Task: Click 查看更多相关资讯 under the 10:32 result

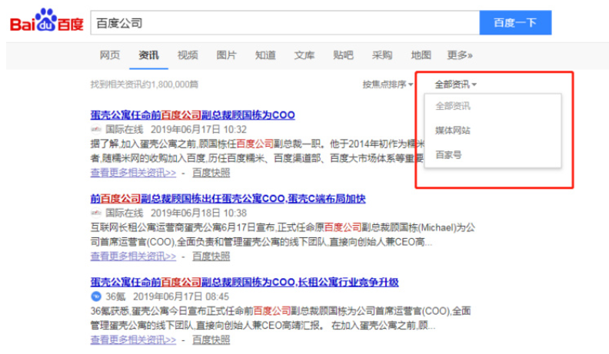Action: 133,173
